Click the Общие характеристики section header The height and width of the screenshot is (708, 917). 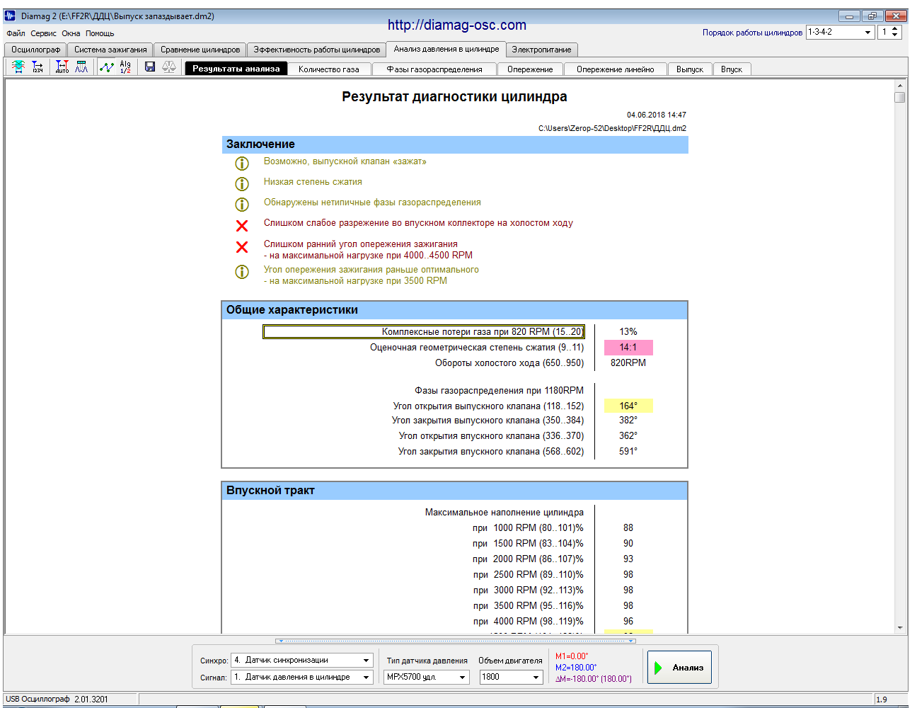coord(455,310)
